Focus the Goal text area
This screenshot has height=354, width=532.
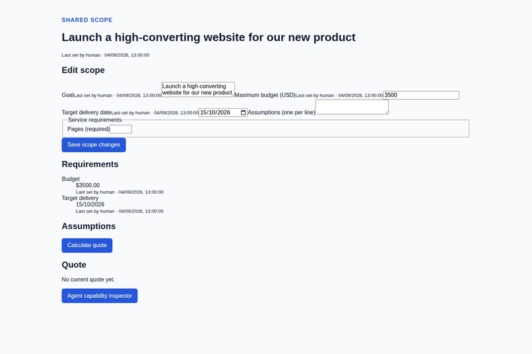(198, 90)
